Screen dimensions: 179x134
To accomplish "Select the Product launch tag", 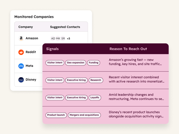I will [56, 115].
